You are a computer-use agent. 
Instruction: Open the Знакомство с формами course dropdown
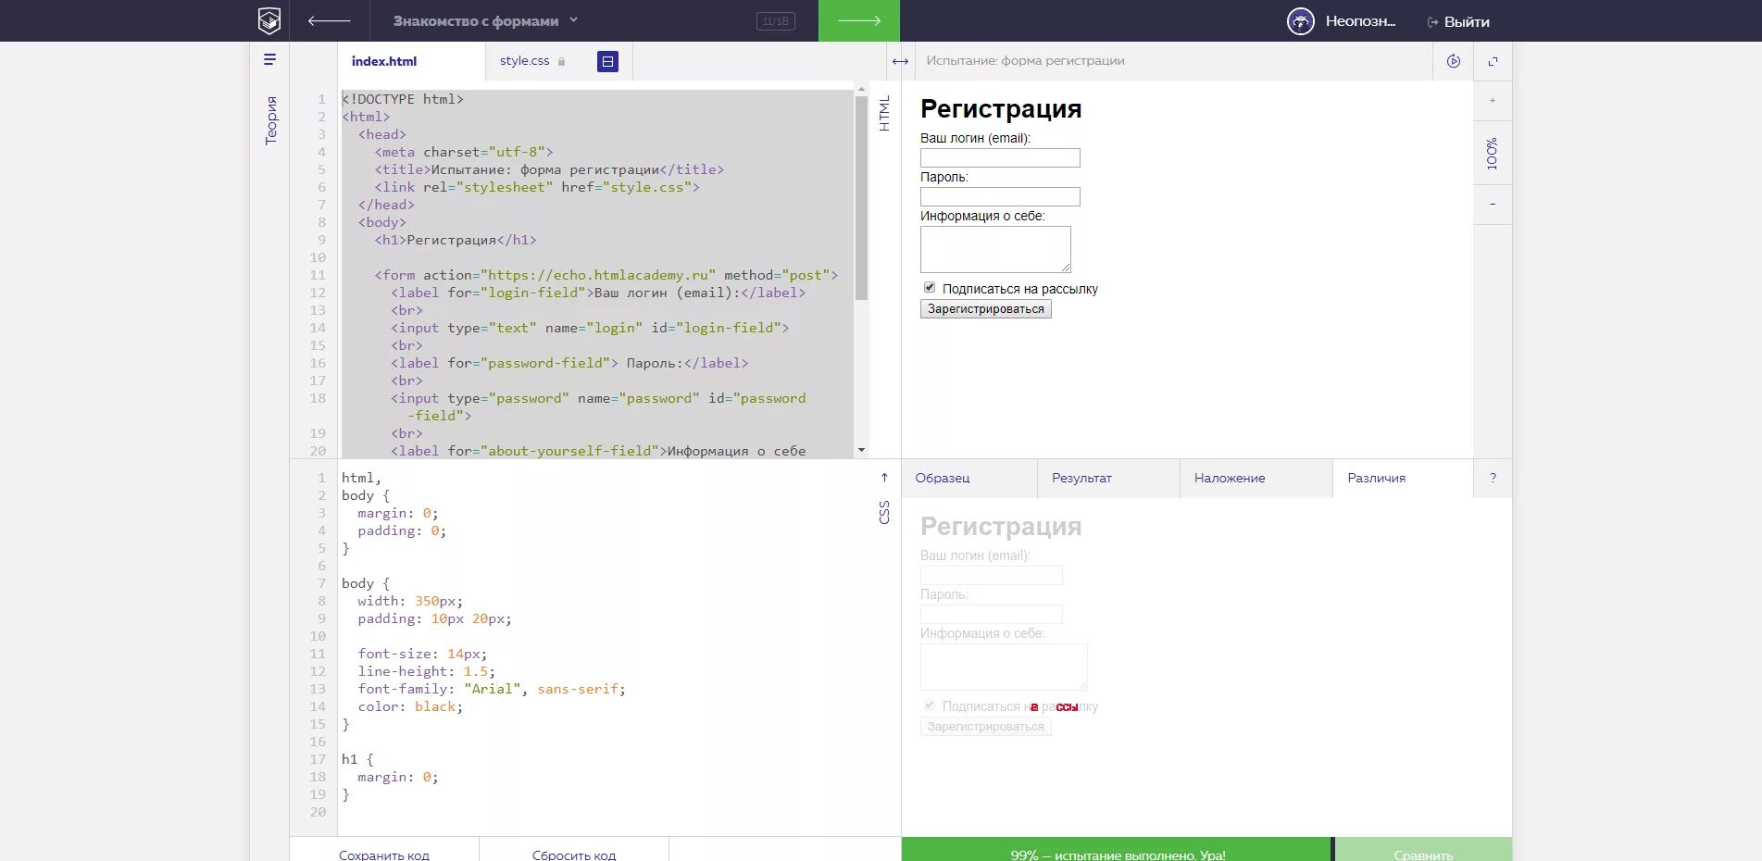click(x=485, y=20)
